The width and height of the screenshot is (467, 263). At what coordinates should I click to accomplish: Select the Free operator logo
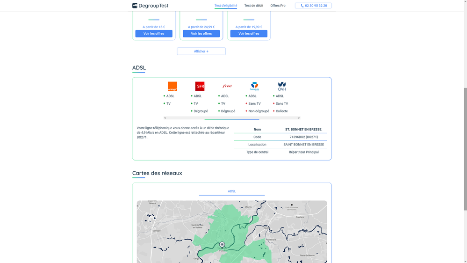click(x=227, y=86)
